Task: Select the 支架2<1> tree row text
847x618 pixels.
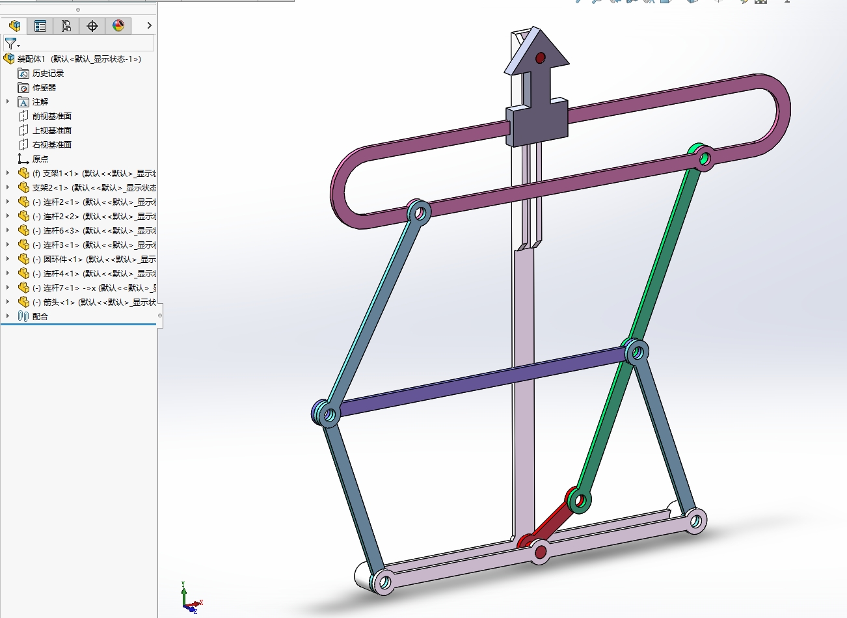Action: [x=94, y=187]
